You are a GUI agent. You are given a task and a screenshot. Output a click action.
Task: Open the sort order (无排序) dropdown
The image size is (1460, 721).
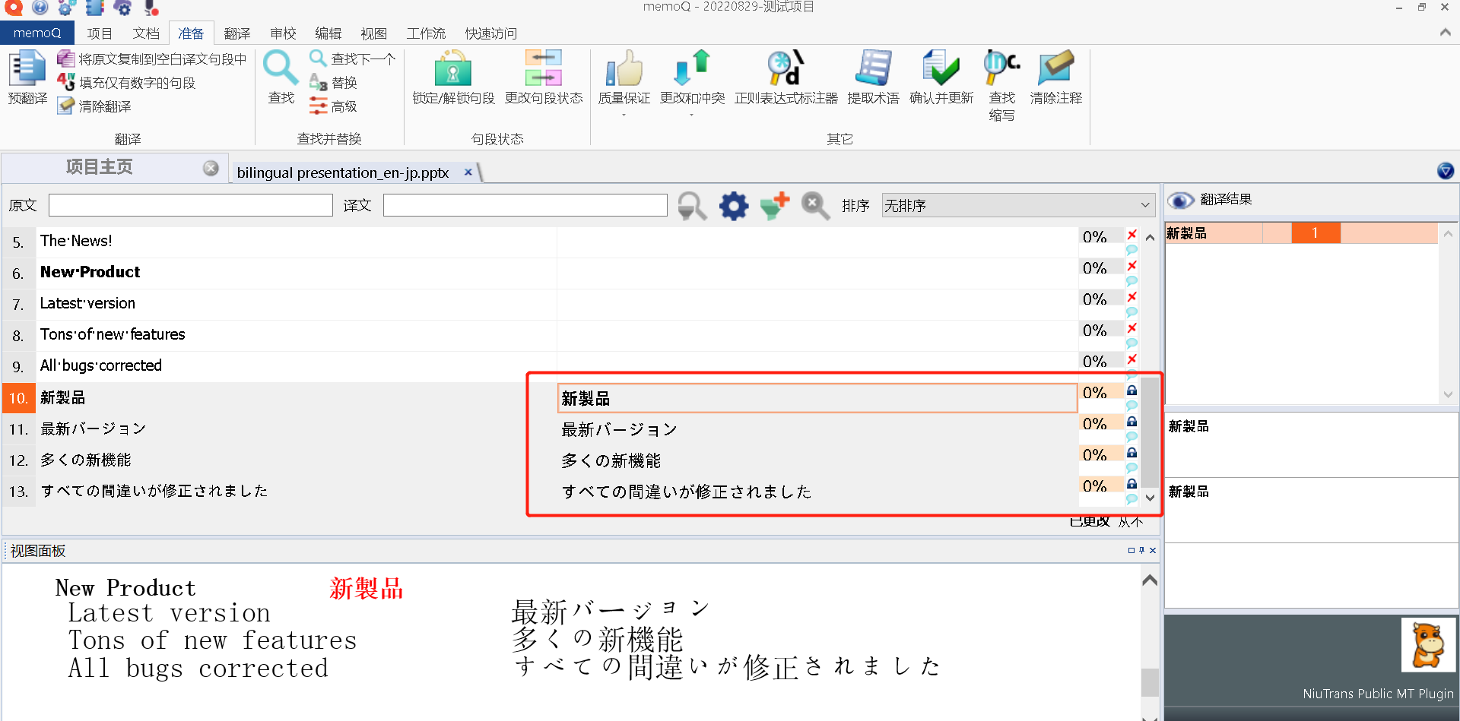1018,205
